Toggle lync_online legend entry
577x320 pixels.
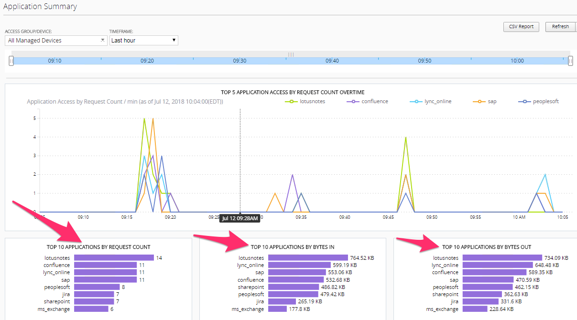[x=431, y=101]
